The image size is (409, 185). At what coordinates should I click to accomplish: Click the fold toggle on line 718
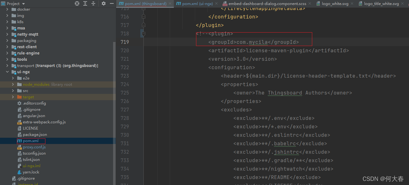(143, 33)
